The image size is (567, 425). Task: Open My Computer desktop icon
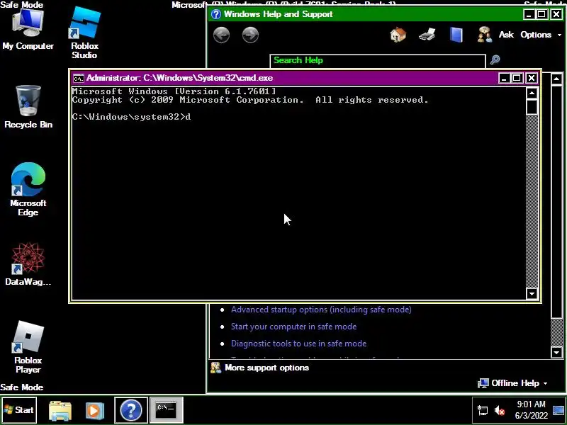click(x=28, y=30)
